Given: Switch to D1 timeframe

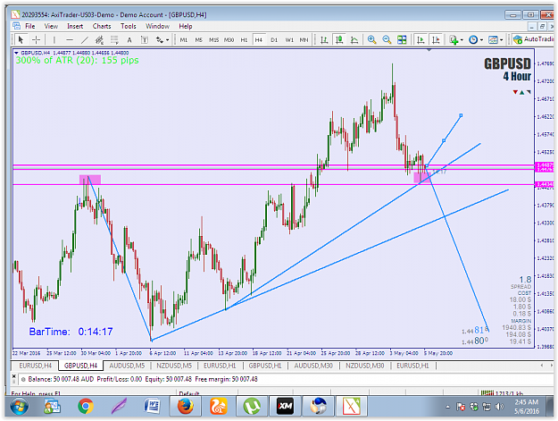Looking at the screenshot, I should pyautogui.click(x=274, y=40).
